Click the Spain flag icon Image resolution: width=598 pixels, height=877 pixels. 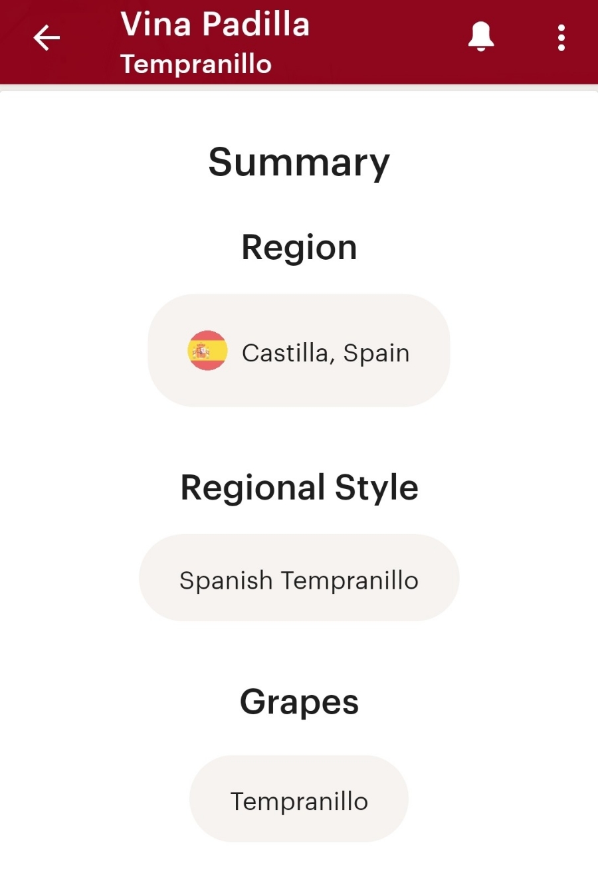pyautogui.click(x=207, y=350)
